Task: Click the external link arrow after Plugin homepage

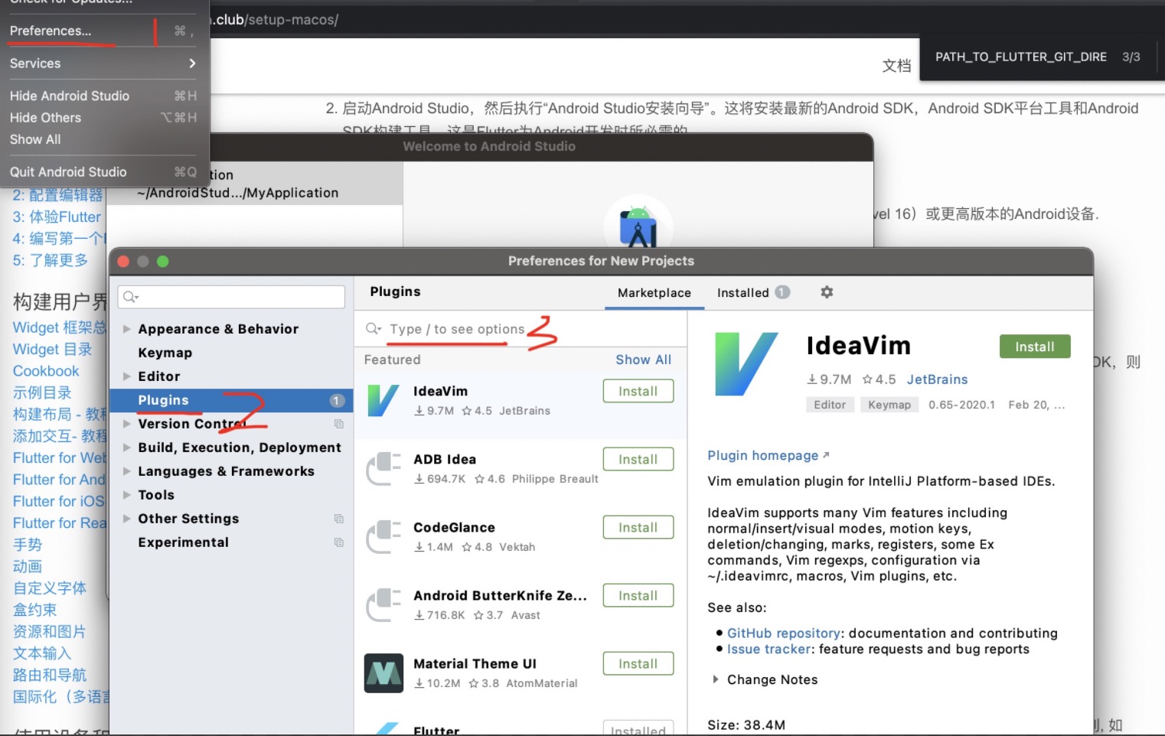Action: [x=826, y=455]
